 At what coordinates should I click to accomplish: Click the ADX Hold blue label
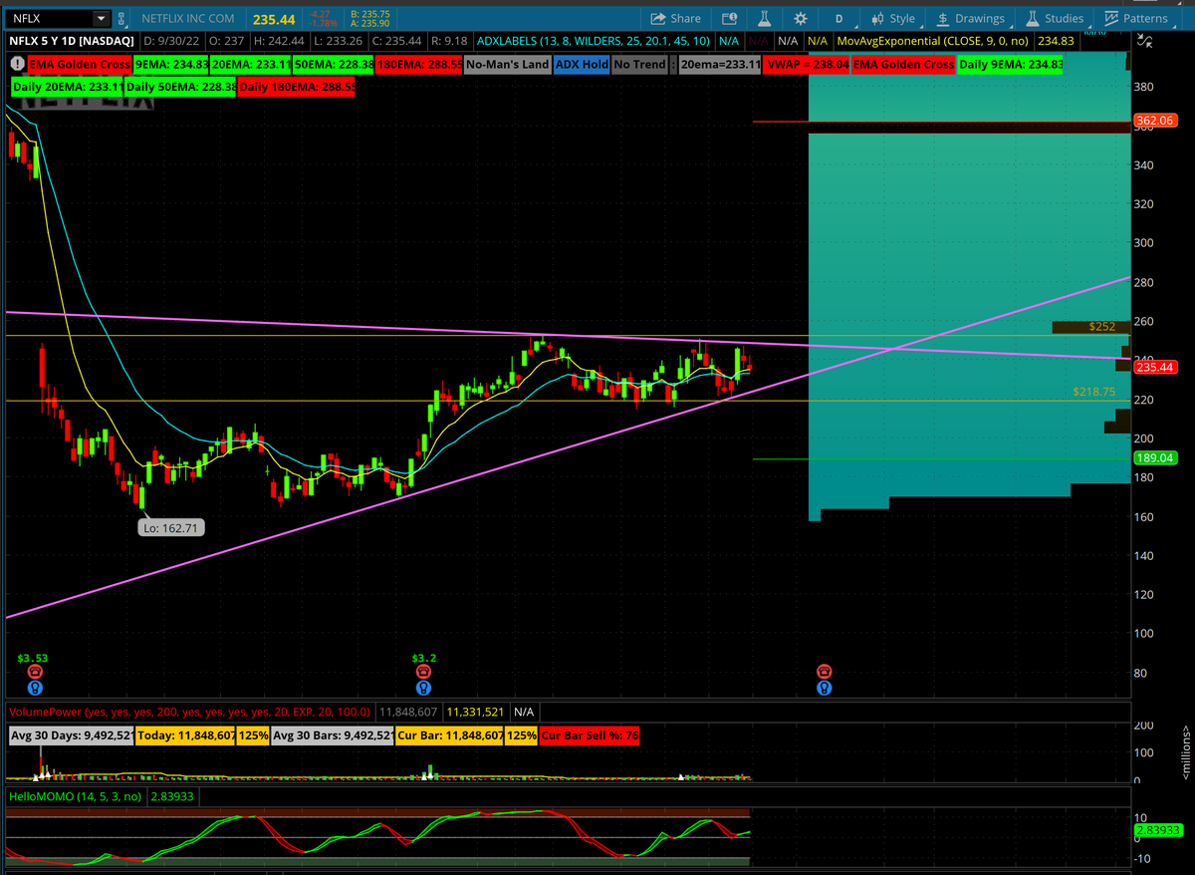pos(582,64)
